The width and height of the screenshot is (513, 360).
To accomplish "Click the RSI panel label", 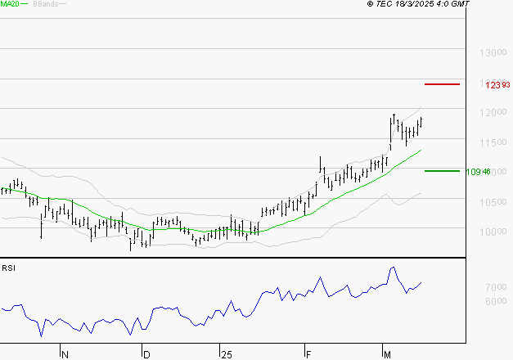I will point(8,268).
